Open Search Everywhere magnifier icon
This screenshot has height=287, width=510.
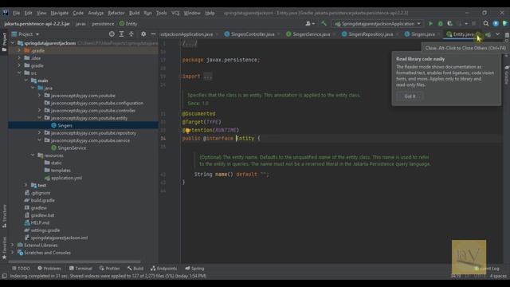tap(486, 23)
